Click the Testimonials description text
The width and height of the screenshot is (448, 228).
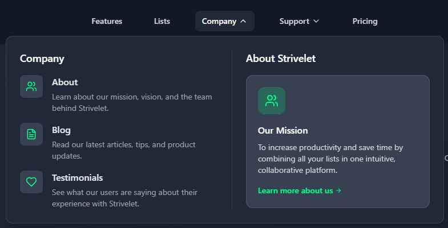[124, 198]
